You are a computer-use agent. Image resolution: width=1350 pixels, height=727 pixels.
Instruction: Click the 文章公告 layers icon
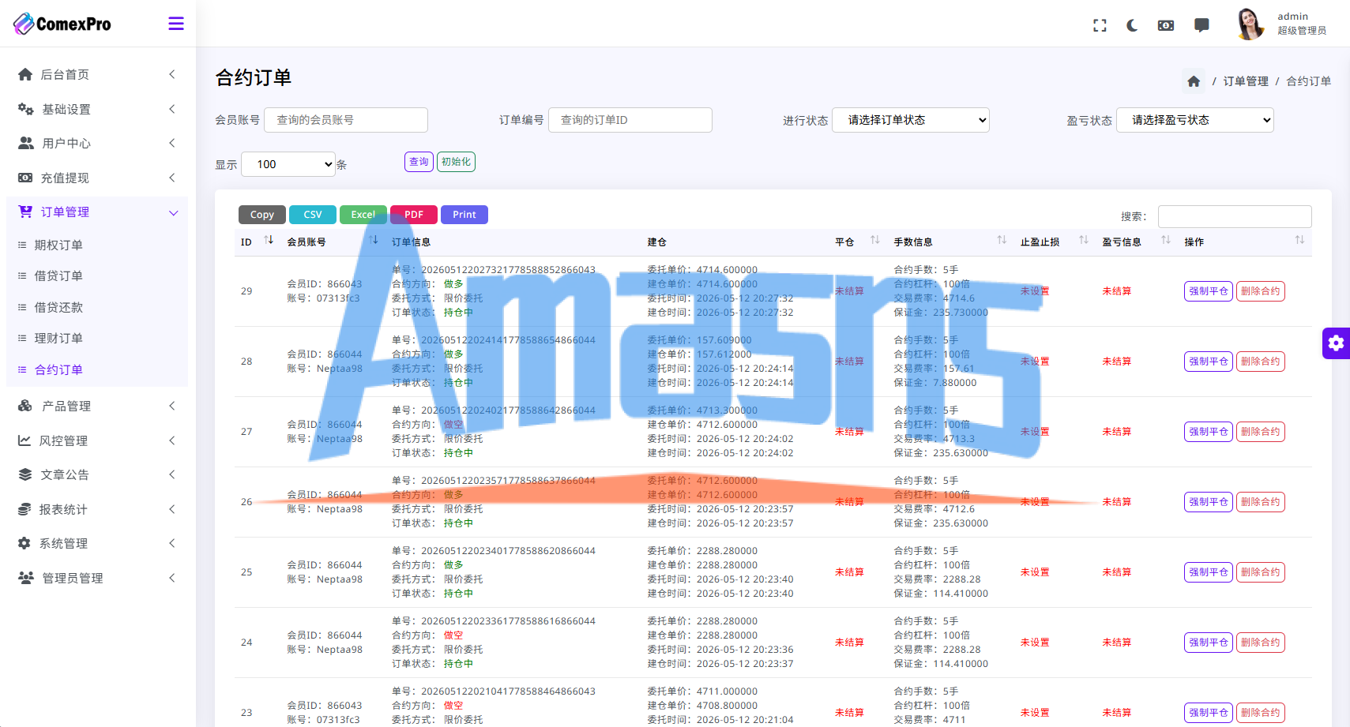point(24,474)
